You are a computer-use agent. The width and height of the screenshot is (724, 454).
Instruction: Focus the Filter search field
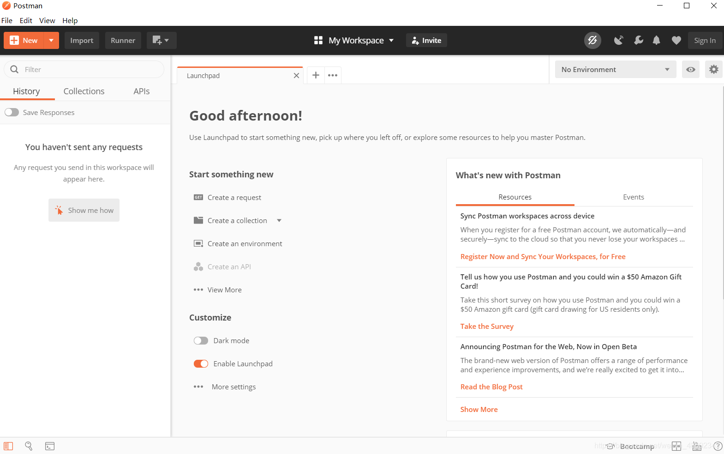coord(84,69)
